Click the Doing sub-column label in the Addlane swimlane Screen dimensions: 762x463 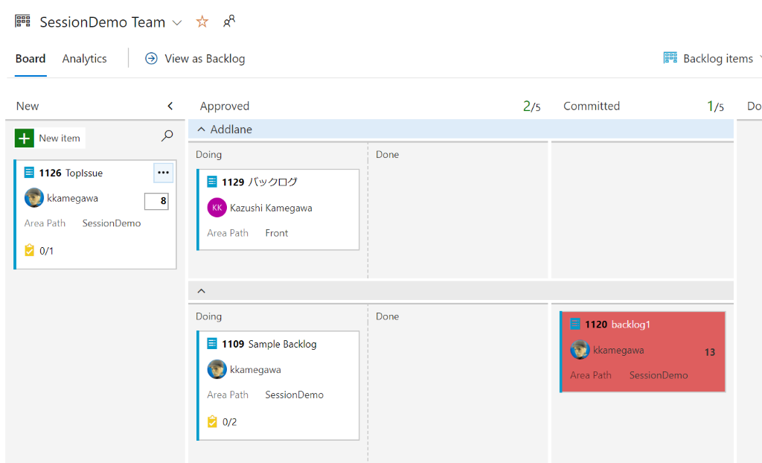tap(208, 155)
